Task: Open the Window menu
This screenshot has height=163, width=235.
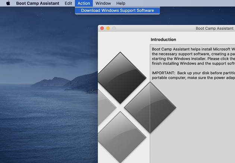Action: (x=103, y=3)
